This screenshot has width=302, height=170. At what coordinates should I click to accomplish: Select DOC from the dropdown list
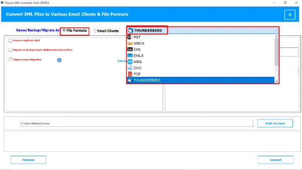201,68
